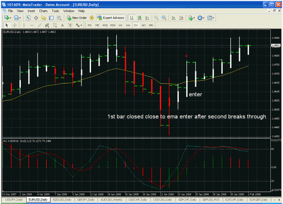This screenshot has width=283, height=204.
Task: Click the Periods clock icon
Action: [200, 18]
